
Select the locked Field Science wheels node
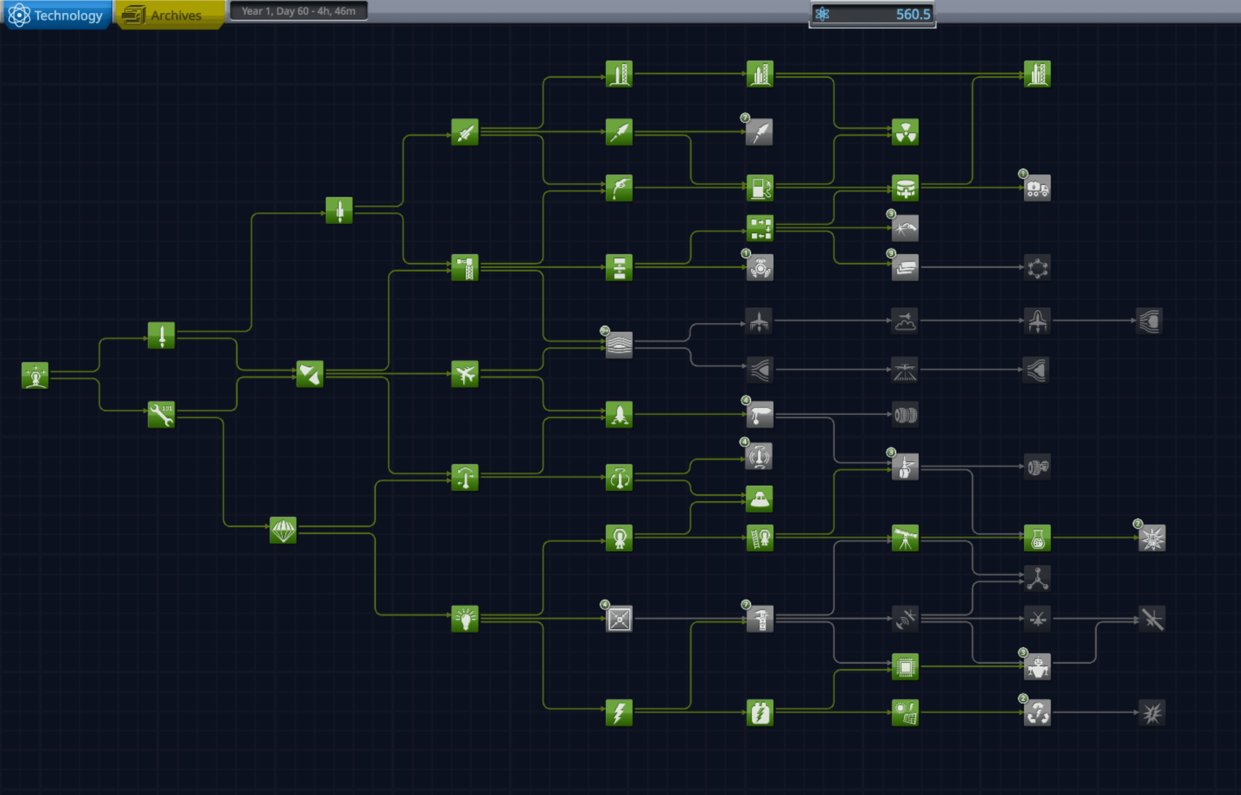click(x=905, y=414)
